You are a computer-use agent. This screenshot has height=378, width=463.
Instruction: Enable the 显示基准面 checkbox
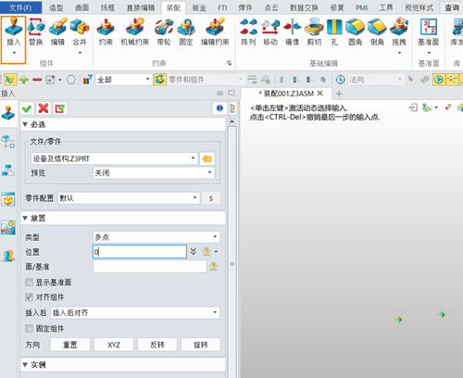(x=30, y=282)
